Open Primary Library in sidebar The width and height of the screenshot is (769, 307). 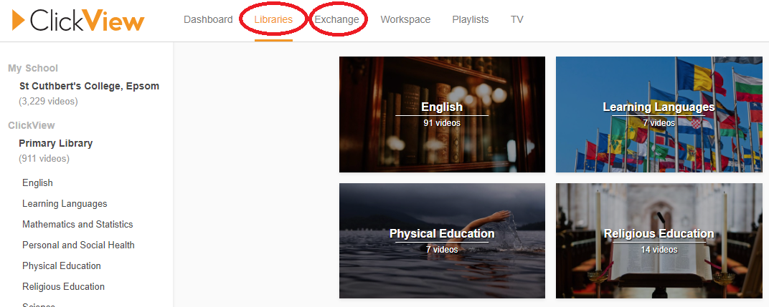click(x=56, y=143)
